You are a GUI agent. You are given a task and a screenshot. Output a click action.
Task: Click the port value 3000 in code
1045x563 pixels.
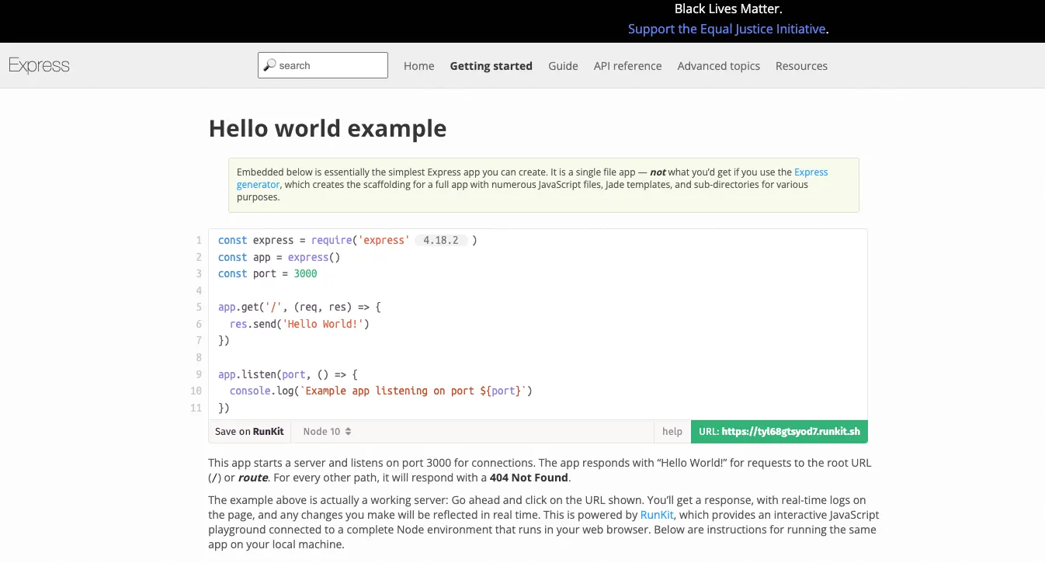click(305, 273)
